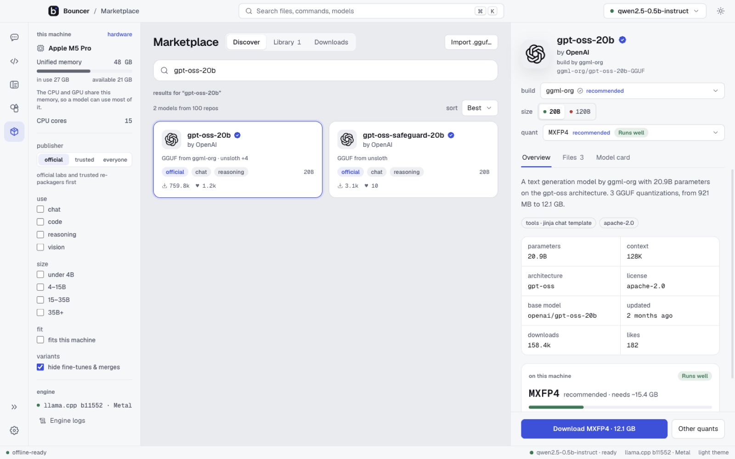Open the Files tab in detail panel

pos(573,157)
